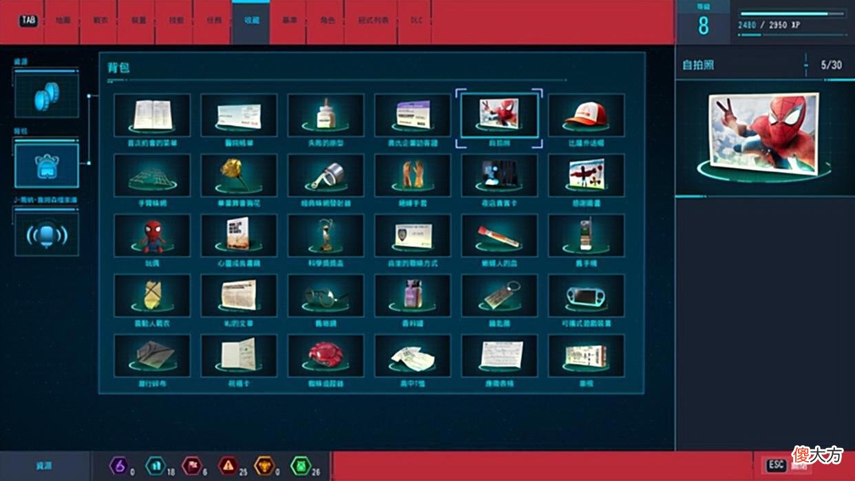The height and width of the screenshot is (481, 855).
Task: Select the 自拍照 selfie photo item
Action: click(x=500, y=115)
